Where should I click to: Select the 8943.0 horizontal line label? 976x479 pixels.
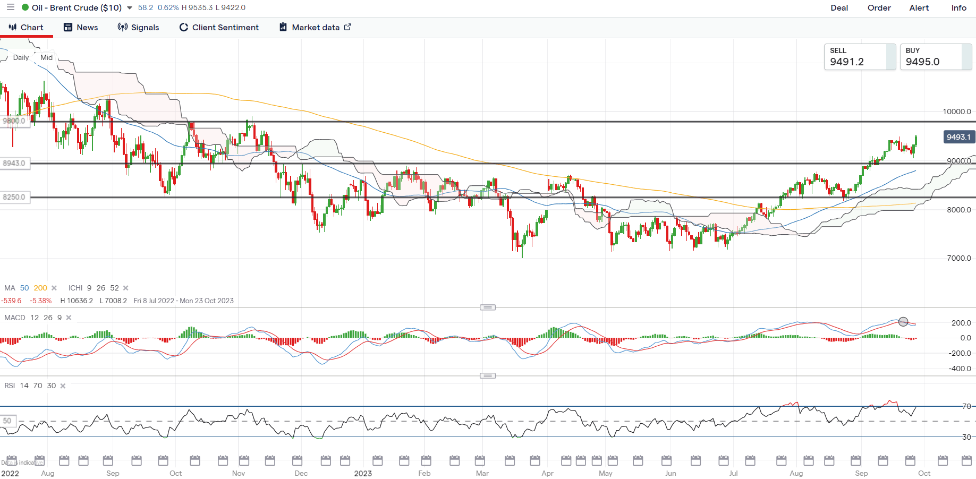click(x=14, y=163)
